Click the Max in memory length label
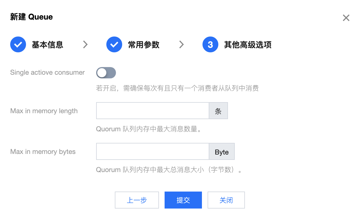This screenshot has height=219, width=362. click(x=44, y=111)
